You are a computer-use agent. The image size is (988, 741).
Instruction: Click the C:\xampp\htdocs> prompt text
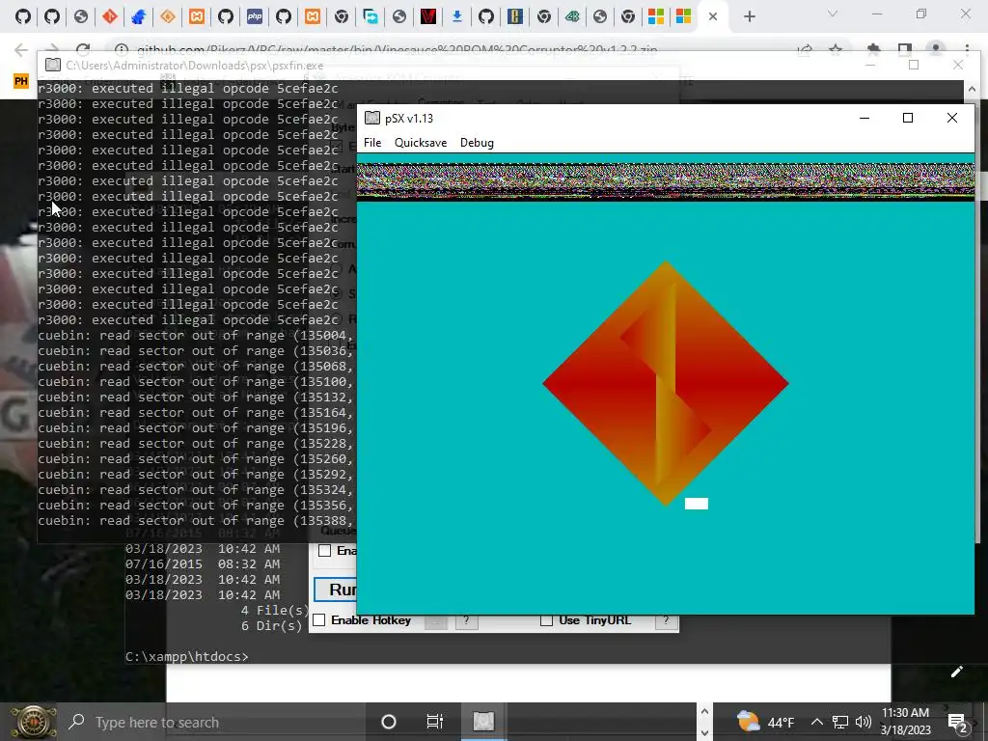pyautogui.click(x=187, y=656)
